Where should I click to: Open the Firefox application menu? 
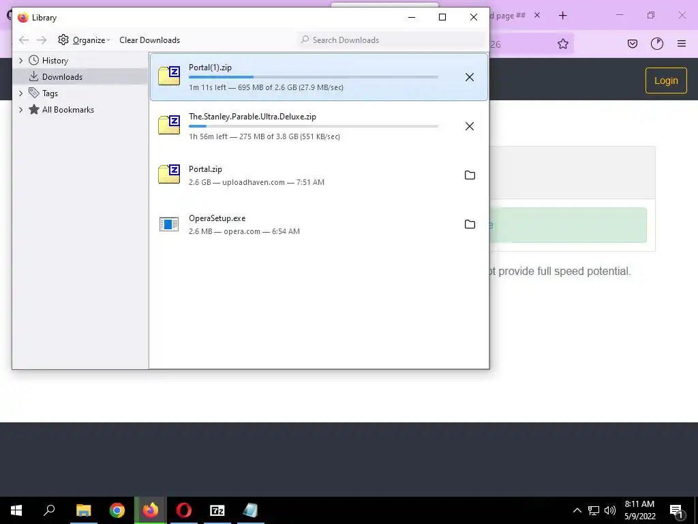click(x=682, y=44)
